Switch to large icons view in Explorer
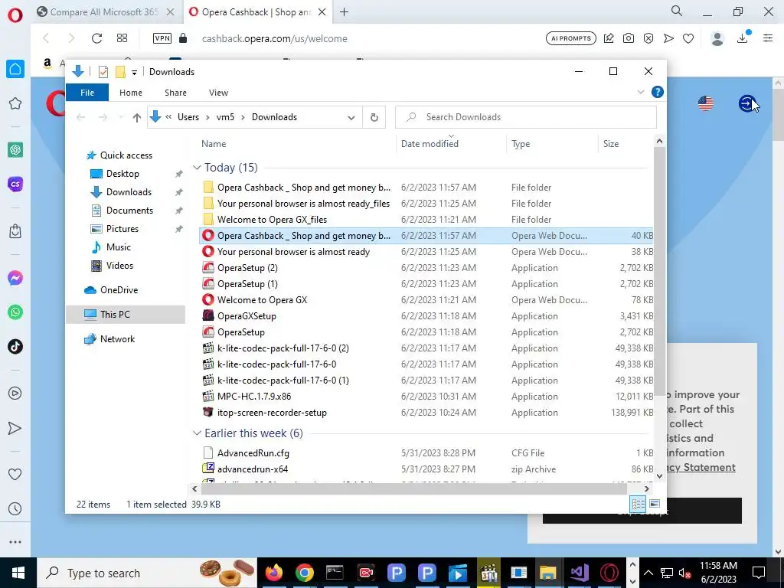This screenshot has height=588, width=784. coord(655,504)
